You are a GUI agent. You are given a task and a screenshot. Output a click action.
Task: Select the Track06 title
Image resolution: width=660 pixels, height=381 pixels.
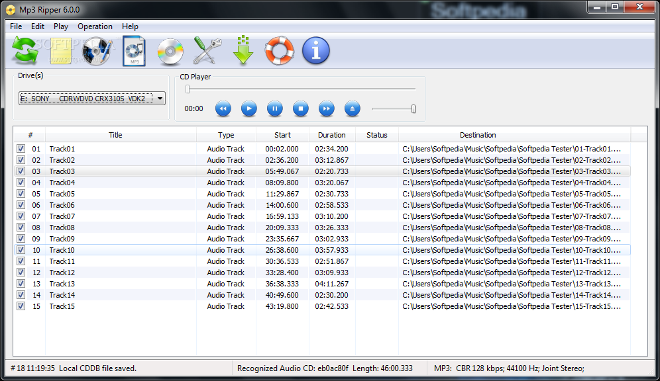[x=62, y=205]
